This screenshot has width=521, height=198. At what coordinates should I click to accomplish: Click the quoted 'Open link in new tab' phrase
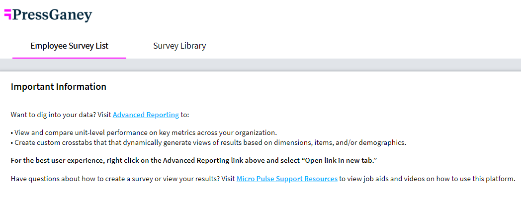pyautogui.click(x=340, y=160)
